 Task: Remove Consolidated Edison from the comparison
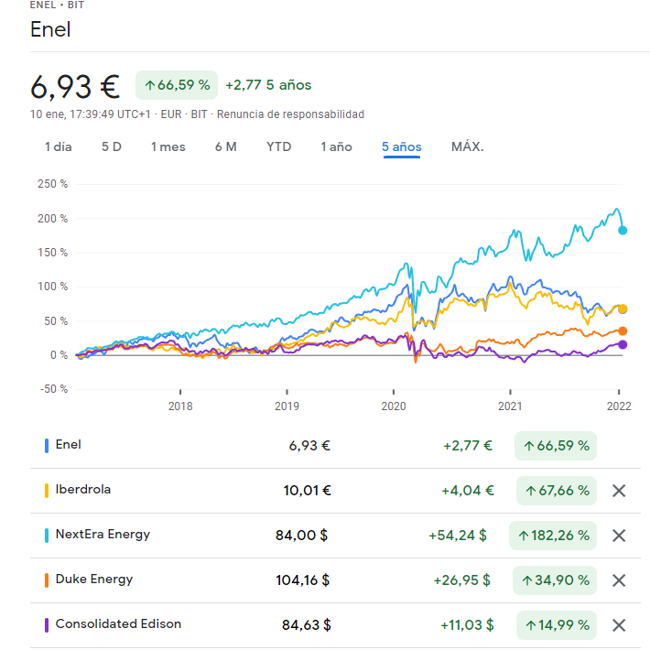tap(619, 625)
